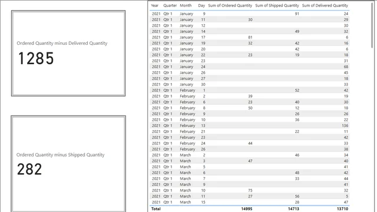Select the Ordered minus Shipped Quantity card

click(x=68, y=164)
